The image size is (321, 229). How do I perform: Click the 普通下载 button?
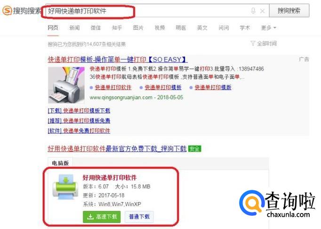(x=139, y=217)
